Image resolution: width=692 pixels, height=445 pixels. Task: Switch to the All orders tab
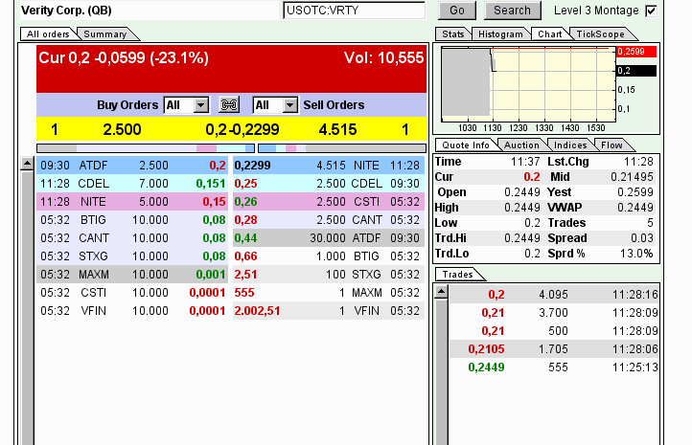(48, 33)
